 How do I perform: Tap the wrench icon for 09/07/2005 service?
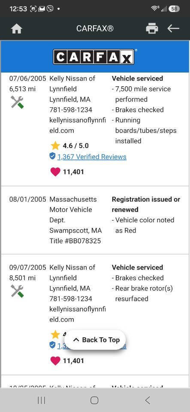coord(17,291)
